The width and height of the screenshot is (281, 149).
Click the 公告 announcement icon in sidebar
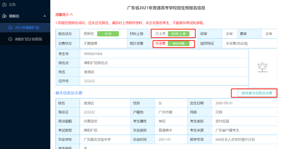coord(4,4)
